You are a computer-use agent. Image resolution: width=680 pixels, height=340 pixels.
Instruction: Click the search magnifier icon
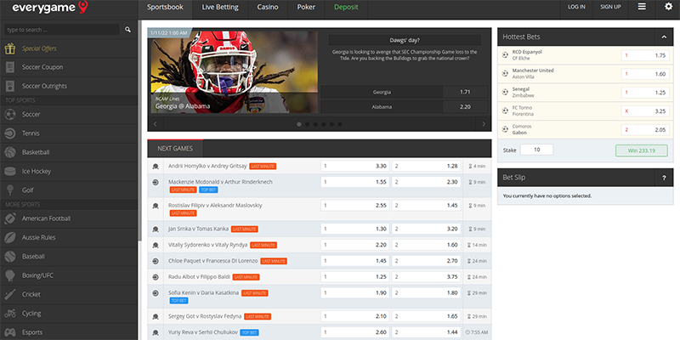click(128, 30)
